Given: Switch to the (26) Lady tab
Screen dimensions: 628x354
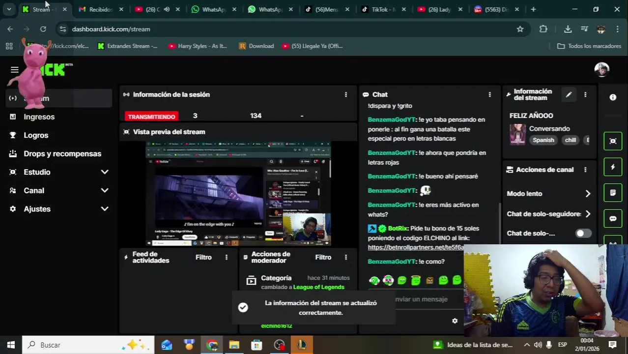Looking at the screenshot, I should coord(440,9).
